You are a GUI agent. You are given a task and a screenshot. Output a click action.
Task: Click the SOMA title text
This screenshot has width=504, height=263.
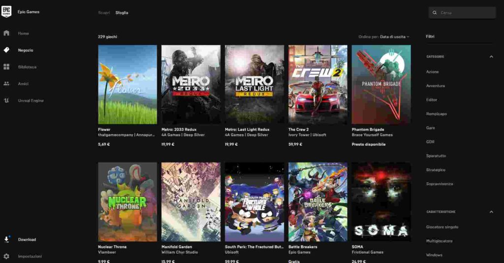point(357,247)
